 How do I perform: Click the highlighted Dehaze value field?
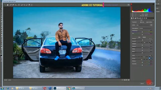(x=150, y=58)
